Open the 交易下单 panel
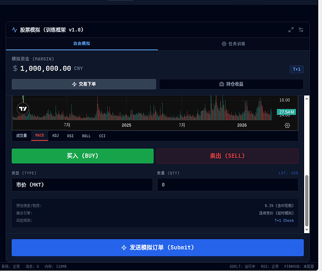 click(84, 84)
